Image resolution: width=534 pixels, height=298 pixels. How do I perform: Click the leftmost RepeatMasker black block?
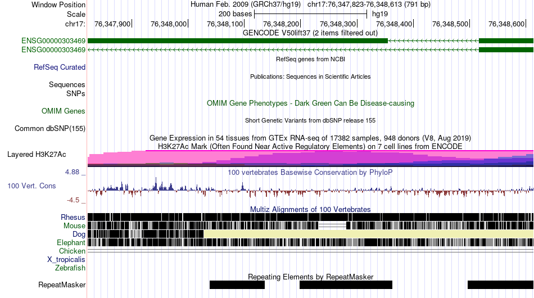click(x=237, y=285)
